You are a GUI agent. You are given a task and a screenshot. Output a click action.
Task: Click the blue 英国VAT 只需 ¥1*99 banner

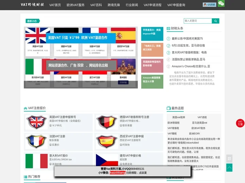[x=81, y=38]
